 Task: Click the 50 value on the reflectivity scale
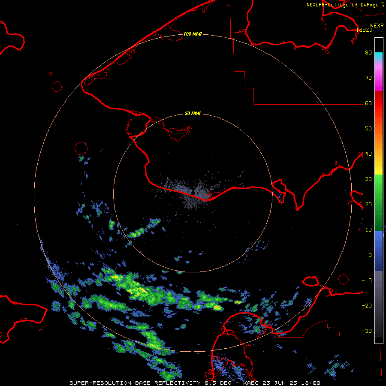(x=368, y=129)
